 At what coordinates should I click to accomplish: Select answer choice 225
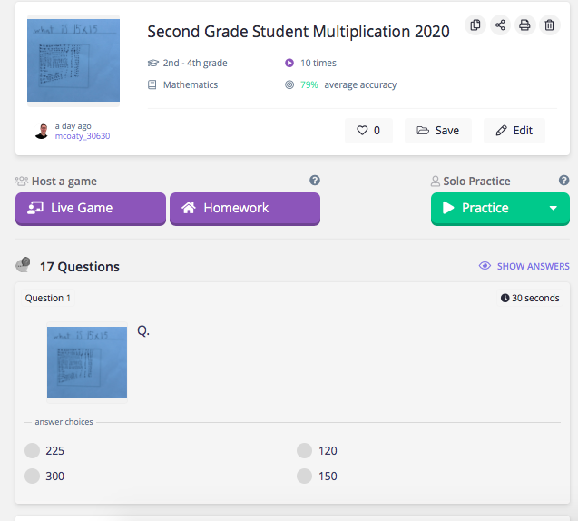(33, 450)
